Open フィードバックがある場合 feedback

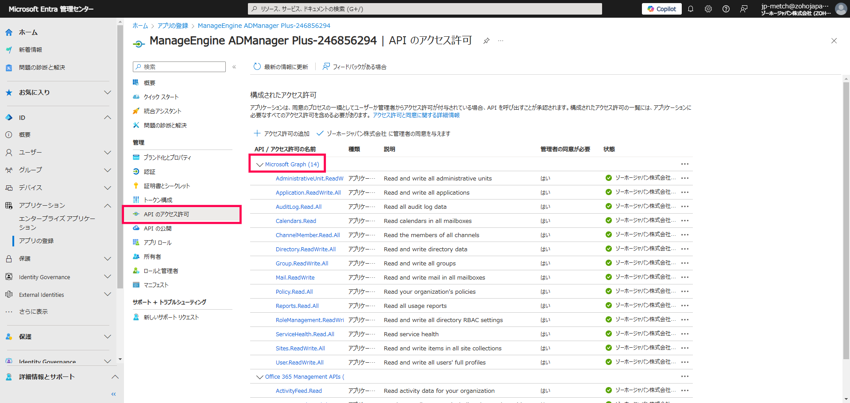click(x=354, y=67)
